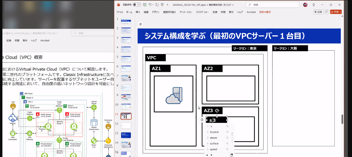The height and width of the screenshot is (157, 352).
Task: Open the comments pane icon
Action: tap(327, 12)
